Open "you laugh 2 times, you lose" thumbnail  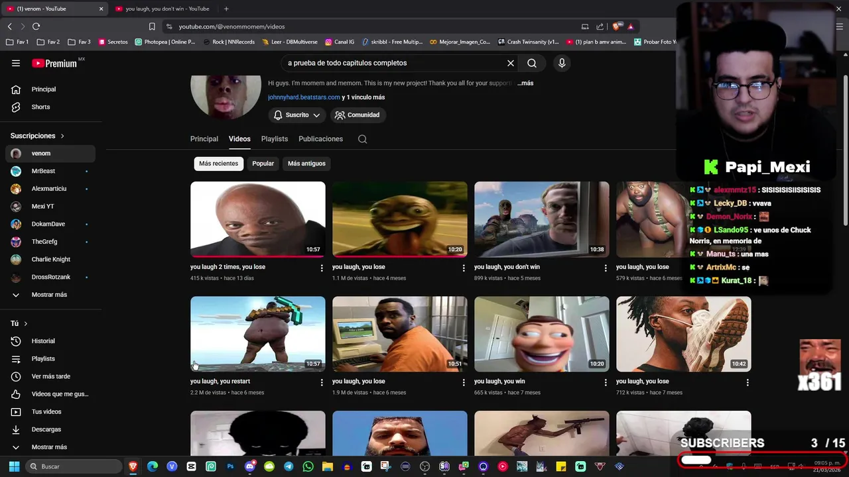pyautogui.click(x=258, y=219)
